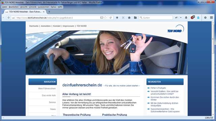This screenshot has width=216, height=121.
Task: Open the Bearbeiten menu
Action: coord(13,7)
